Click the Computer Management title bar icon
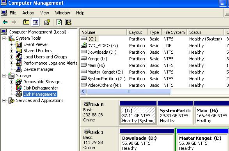This screenshot has height=151, width=229. coord(4,3)
